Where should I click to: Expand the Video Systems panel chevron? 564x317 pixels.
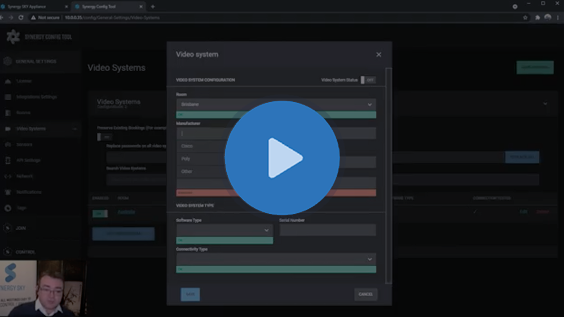pos(545,104)
